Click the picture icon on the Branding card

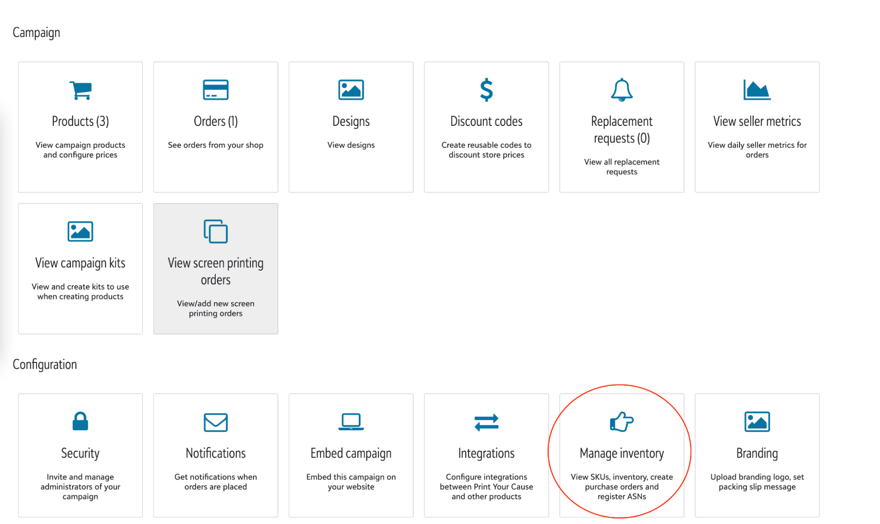[756, 421]
